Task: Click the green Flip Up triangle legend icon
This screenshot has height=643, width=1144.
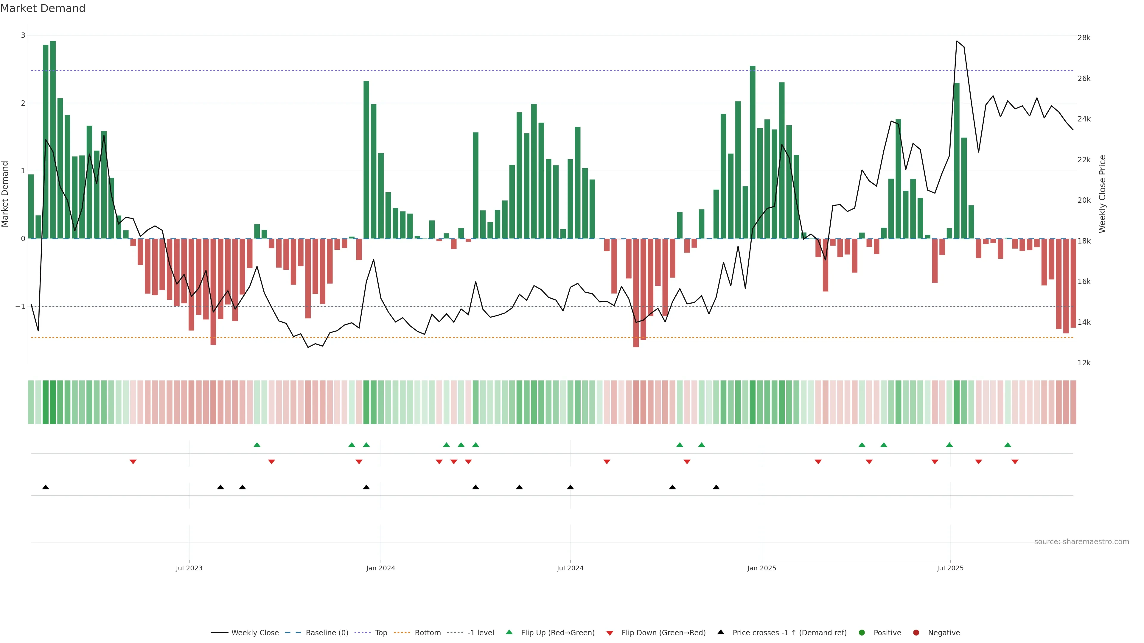Action: tap(509, 632)
